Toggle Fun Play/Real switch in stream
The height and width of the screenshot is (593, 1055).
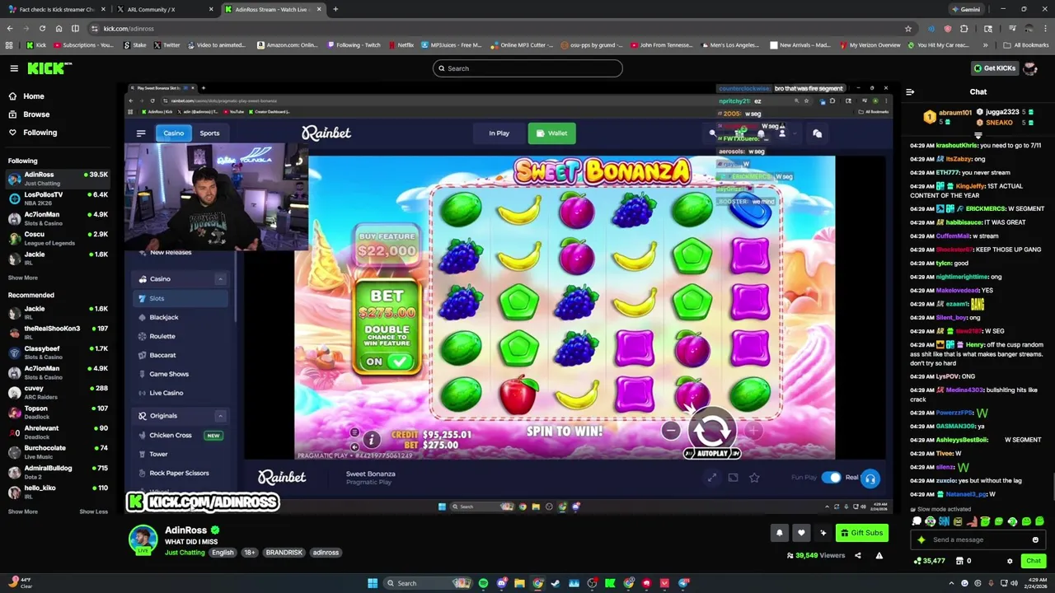click(x=831, y=478)
